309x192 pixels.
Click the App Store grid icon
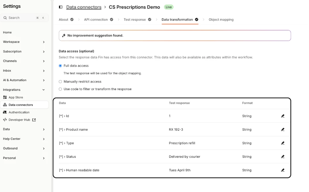pyautogui.click(x=5, y=97)
